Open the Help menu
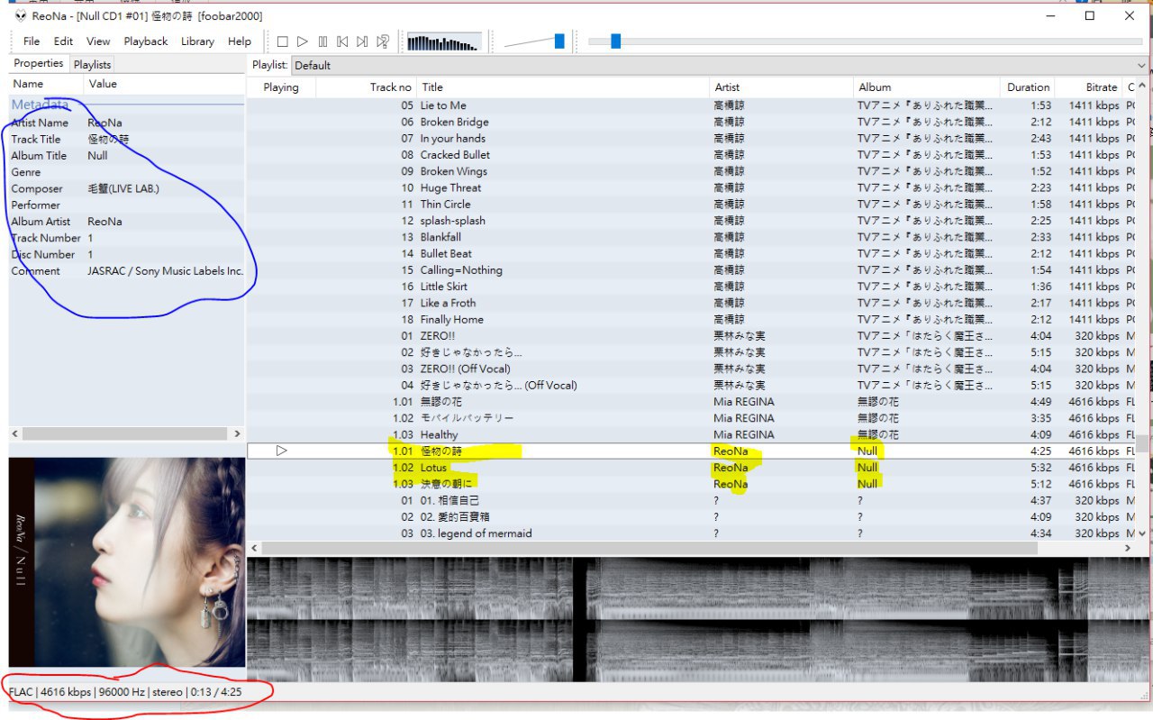Screen dimensions: 1153x720 tap(240, 41)
